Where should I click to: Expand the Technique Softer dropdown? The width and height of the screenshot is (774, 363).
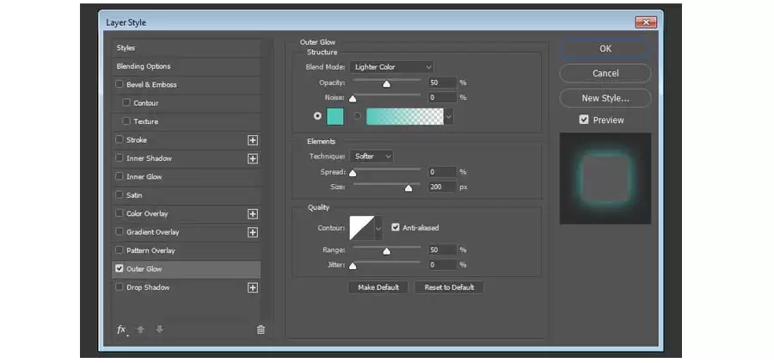[372, 156]
